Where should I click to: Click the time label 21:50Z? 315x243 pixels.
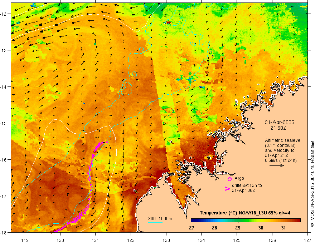pos(278,128)
